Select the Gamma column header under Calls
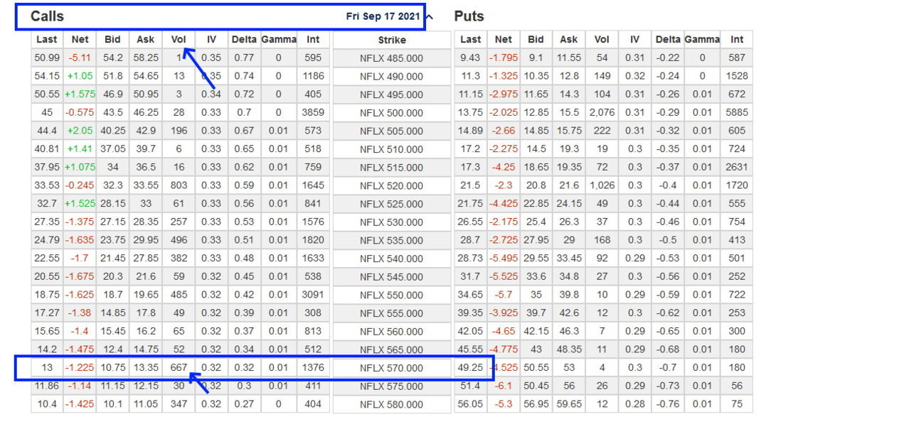 [279, 40]
